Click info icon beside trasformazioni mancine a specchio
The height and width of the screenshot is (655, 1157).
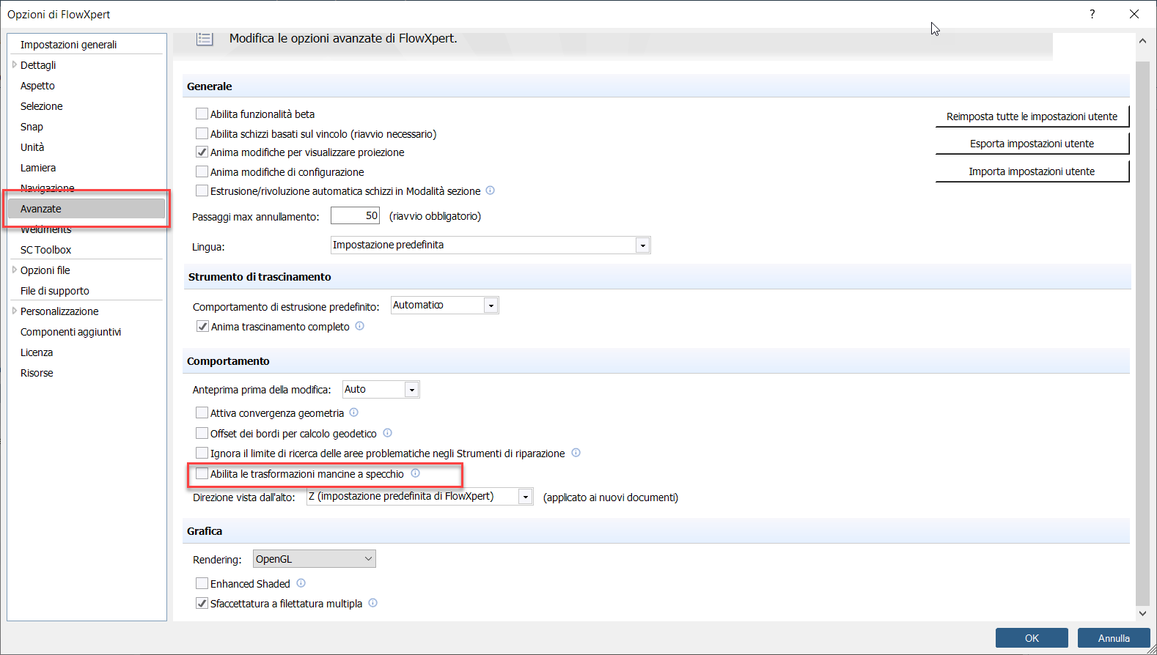pyautogui.click(x=416, y=473)
